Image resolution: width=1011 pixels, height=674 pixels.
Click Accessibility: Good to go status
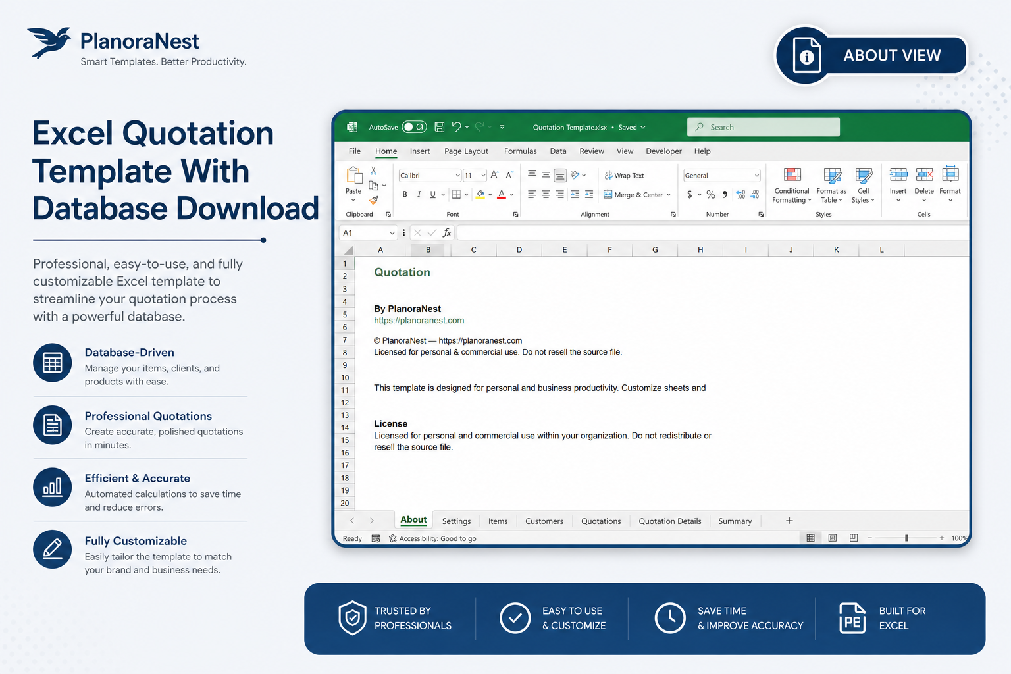(432, 538)
